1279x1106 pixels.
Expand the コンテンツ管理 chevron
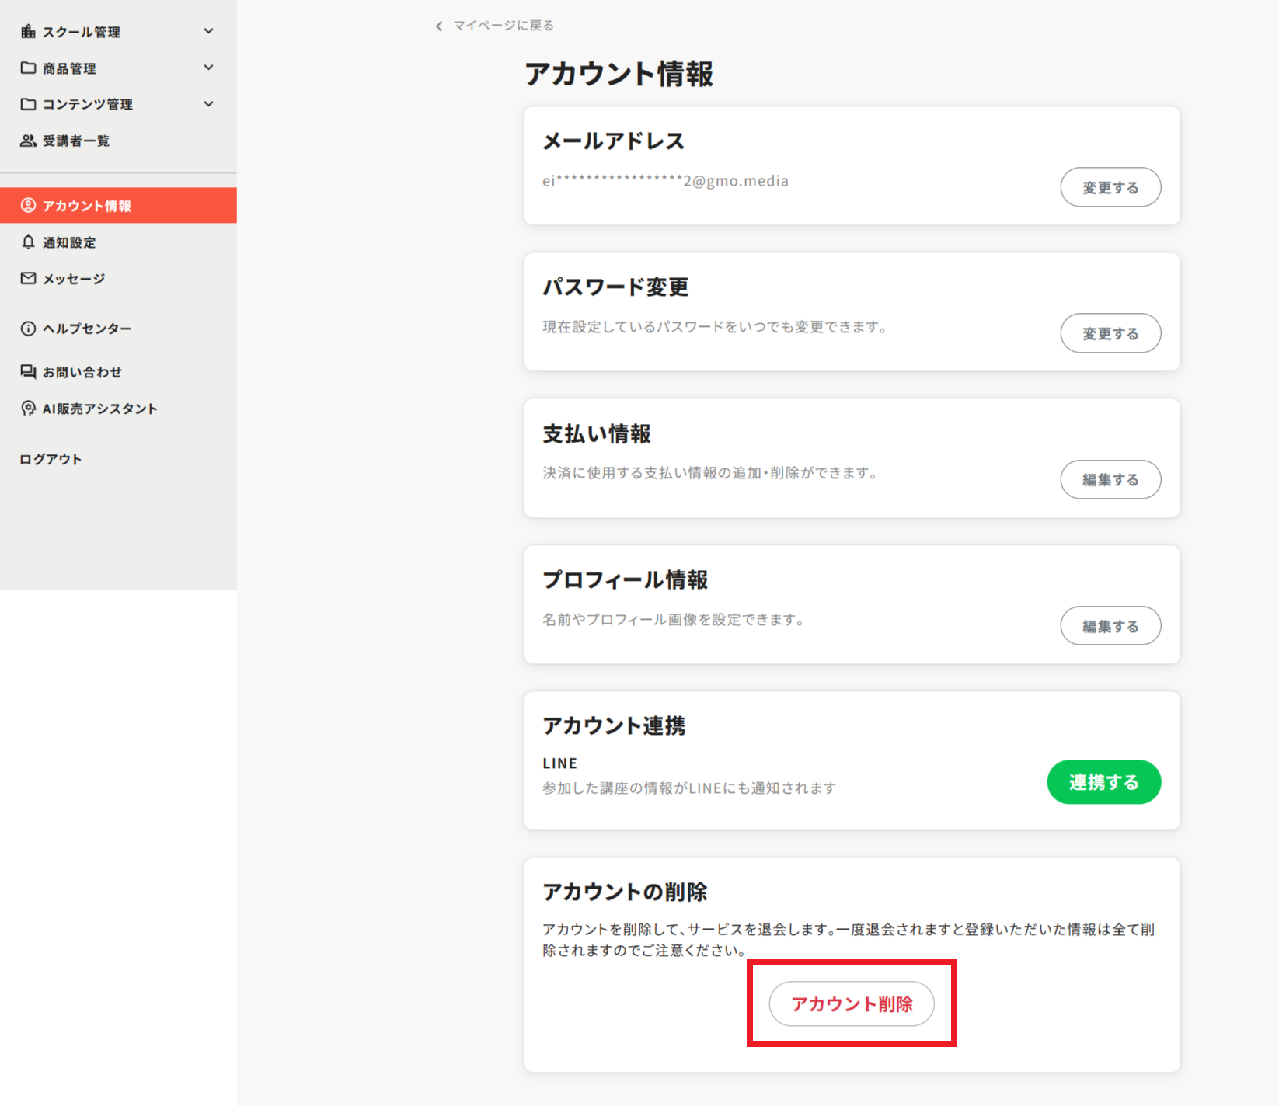(x=208, y=104)
